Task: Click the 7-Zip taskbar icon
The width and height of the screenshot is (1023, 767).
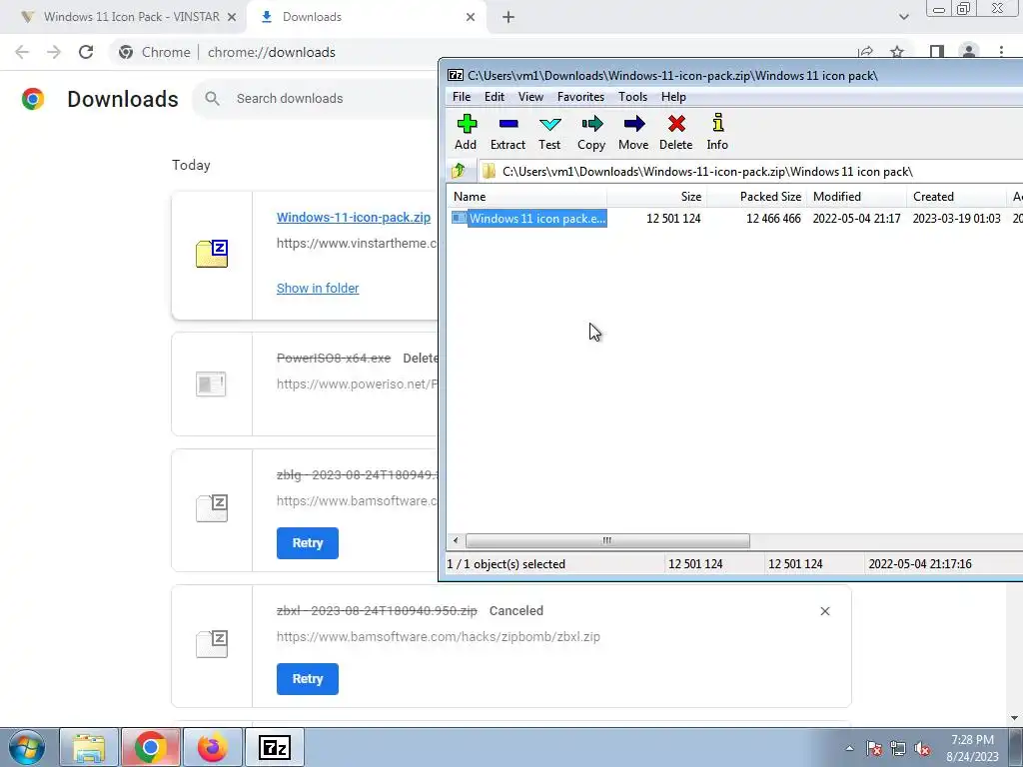Action: [275, 747]
